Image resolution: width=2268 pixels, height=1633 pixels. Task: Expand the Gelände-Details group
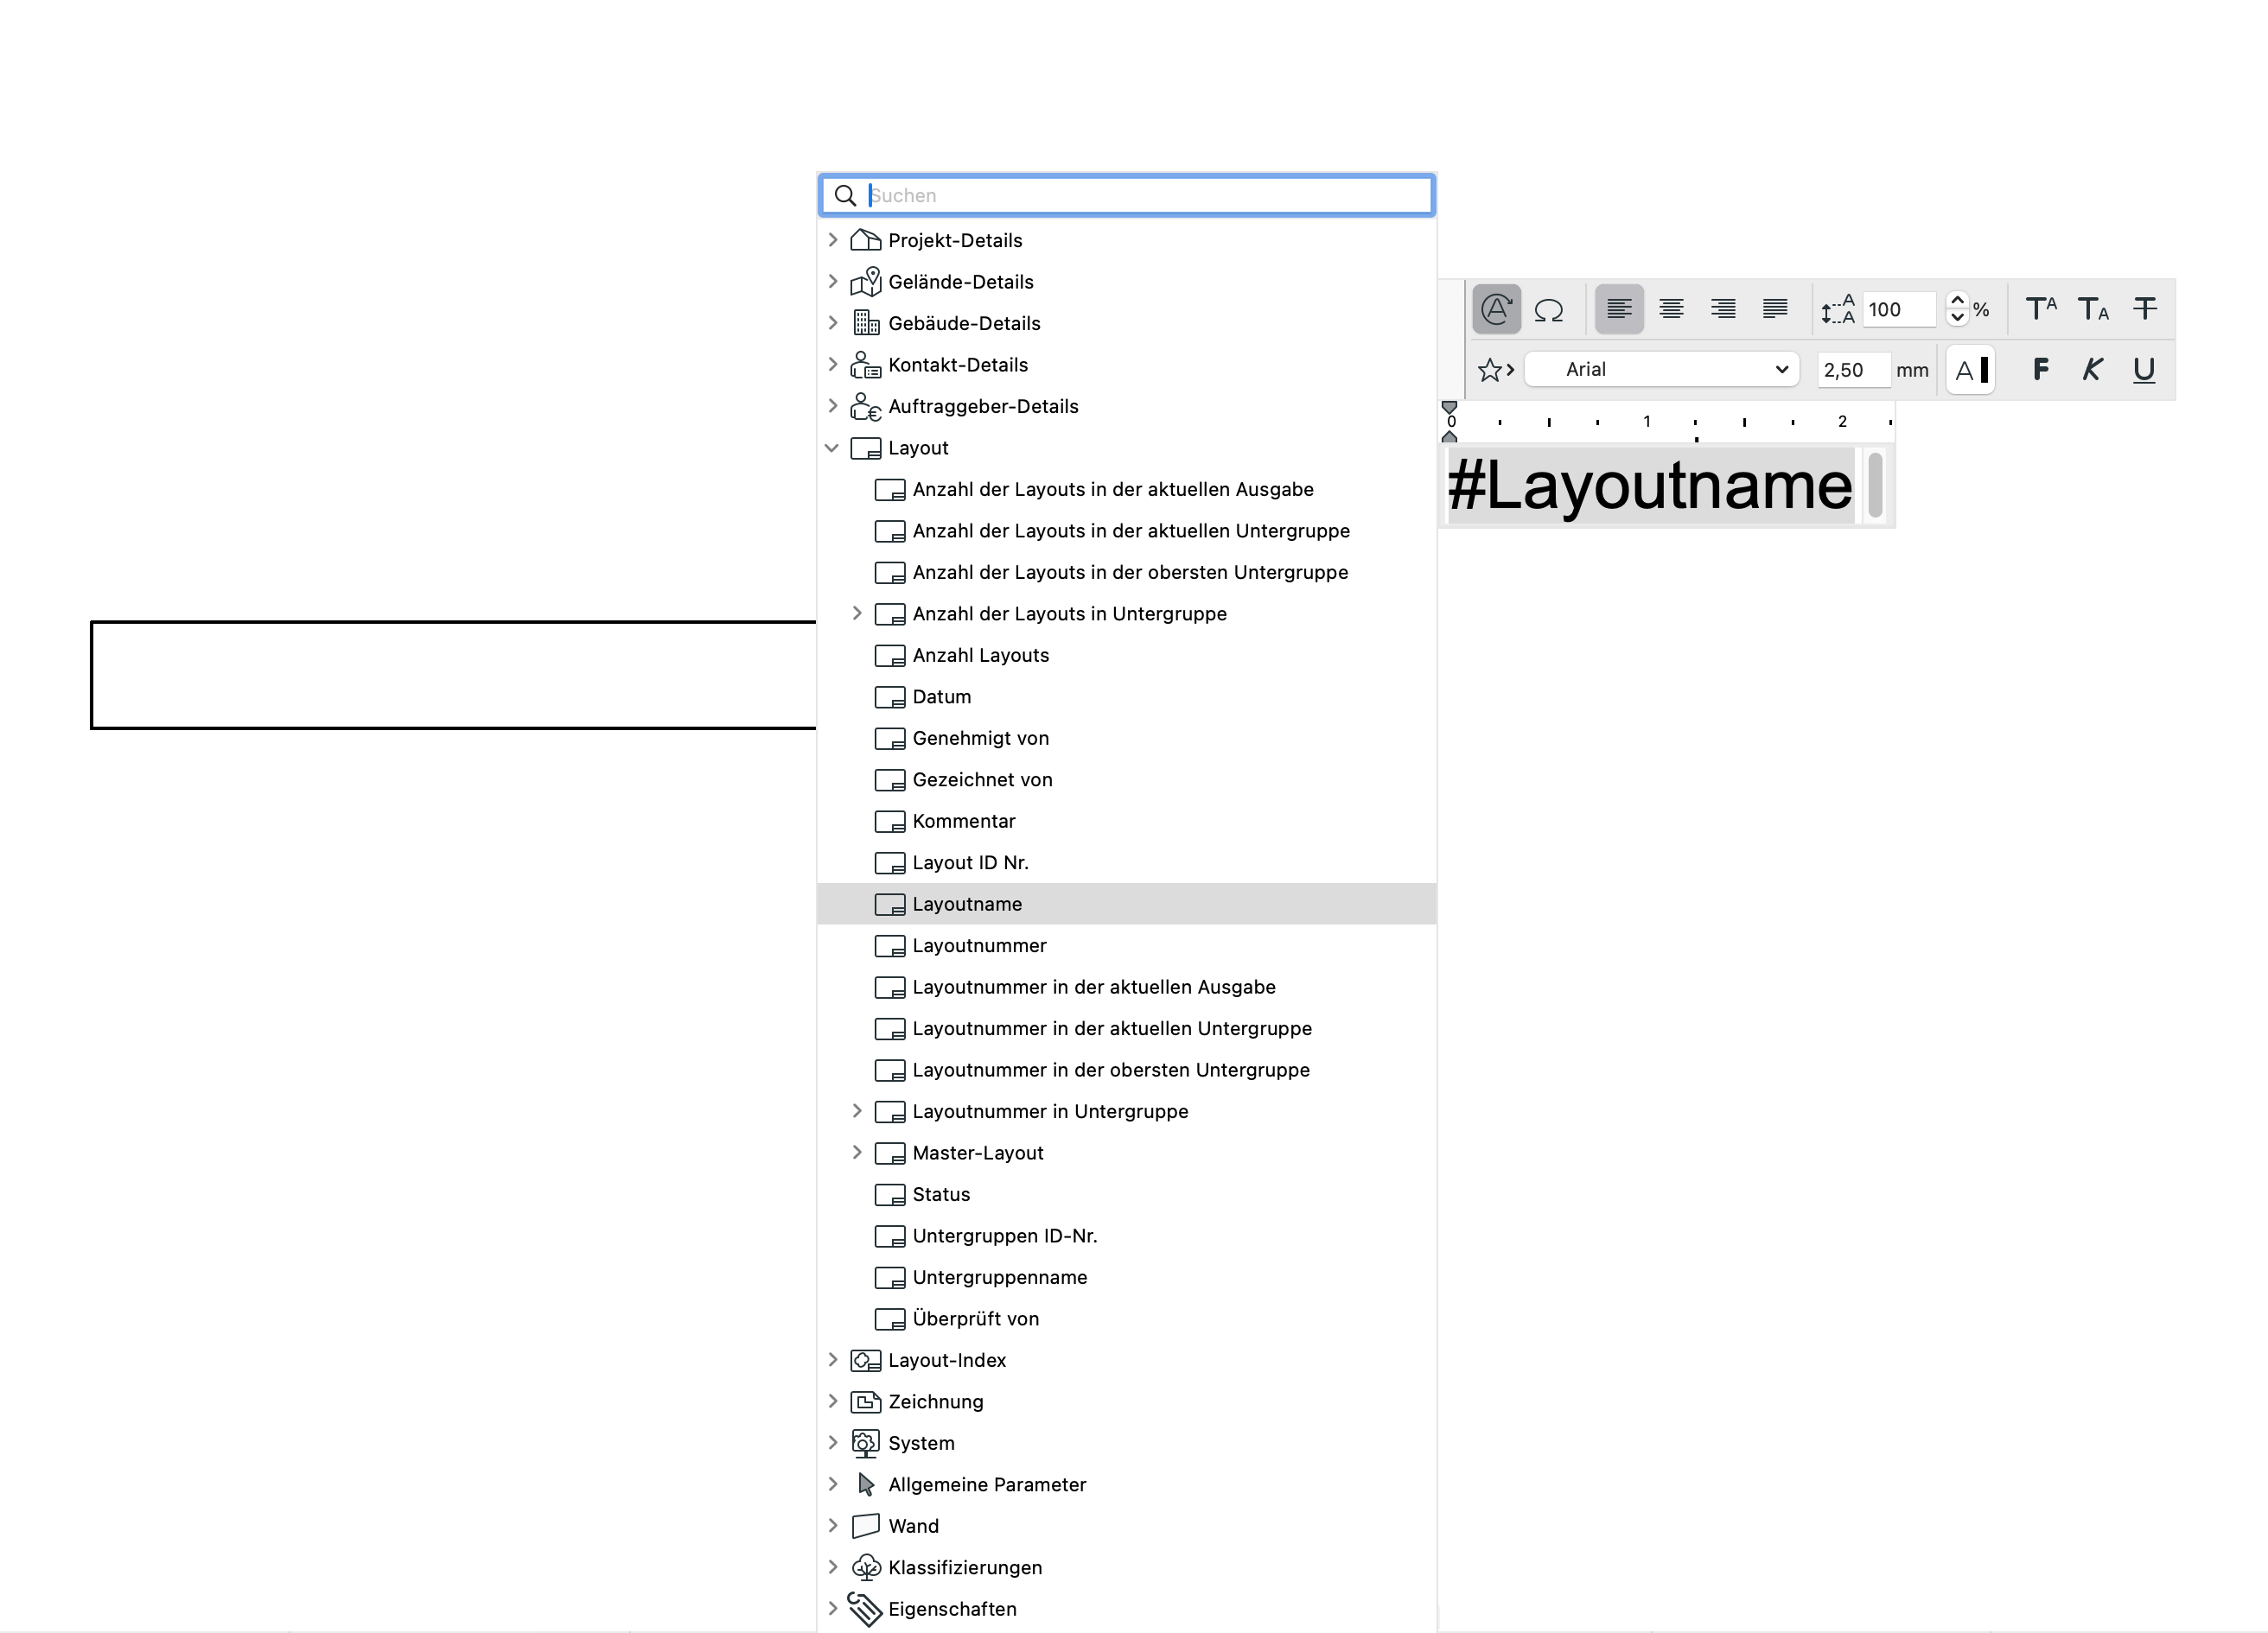tap(833, 282)
